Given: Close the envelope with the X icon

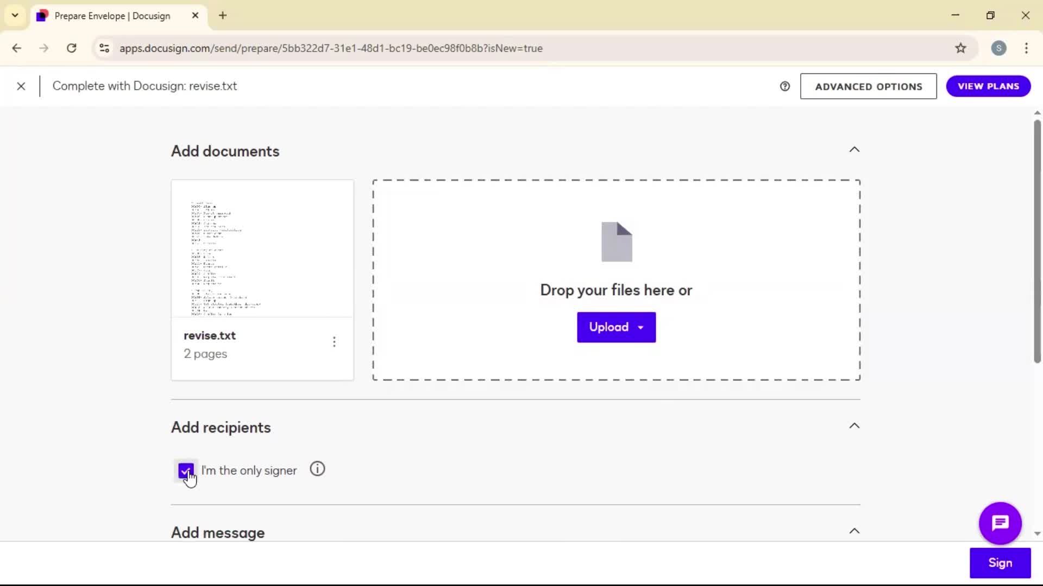Looking at the screenshot, I should [x=21, y=86].
